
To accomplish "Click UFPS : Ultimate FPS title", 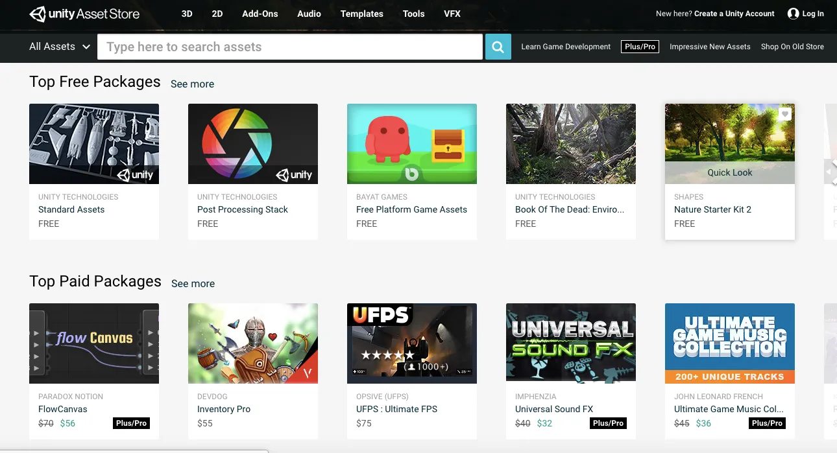I will 396,409.
